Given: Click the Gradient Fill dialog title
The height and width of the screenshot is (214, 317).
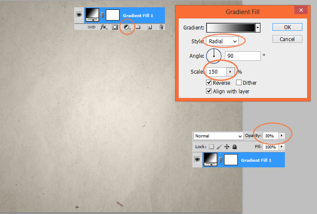Looking at the screenshot, I should click(x=242, y=12).
